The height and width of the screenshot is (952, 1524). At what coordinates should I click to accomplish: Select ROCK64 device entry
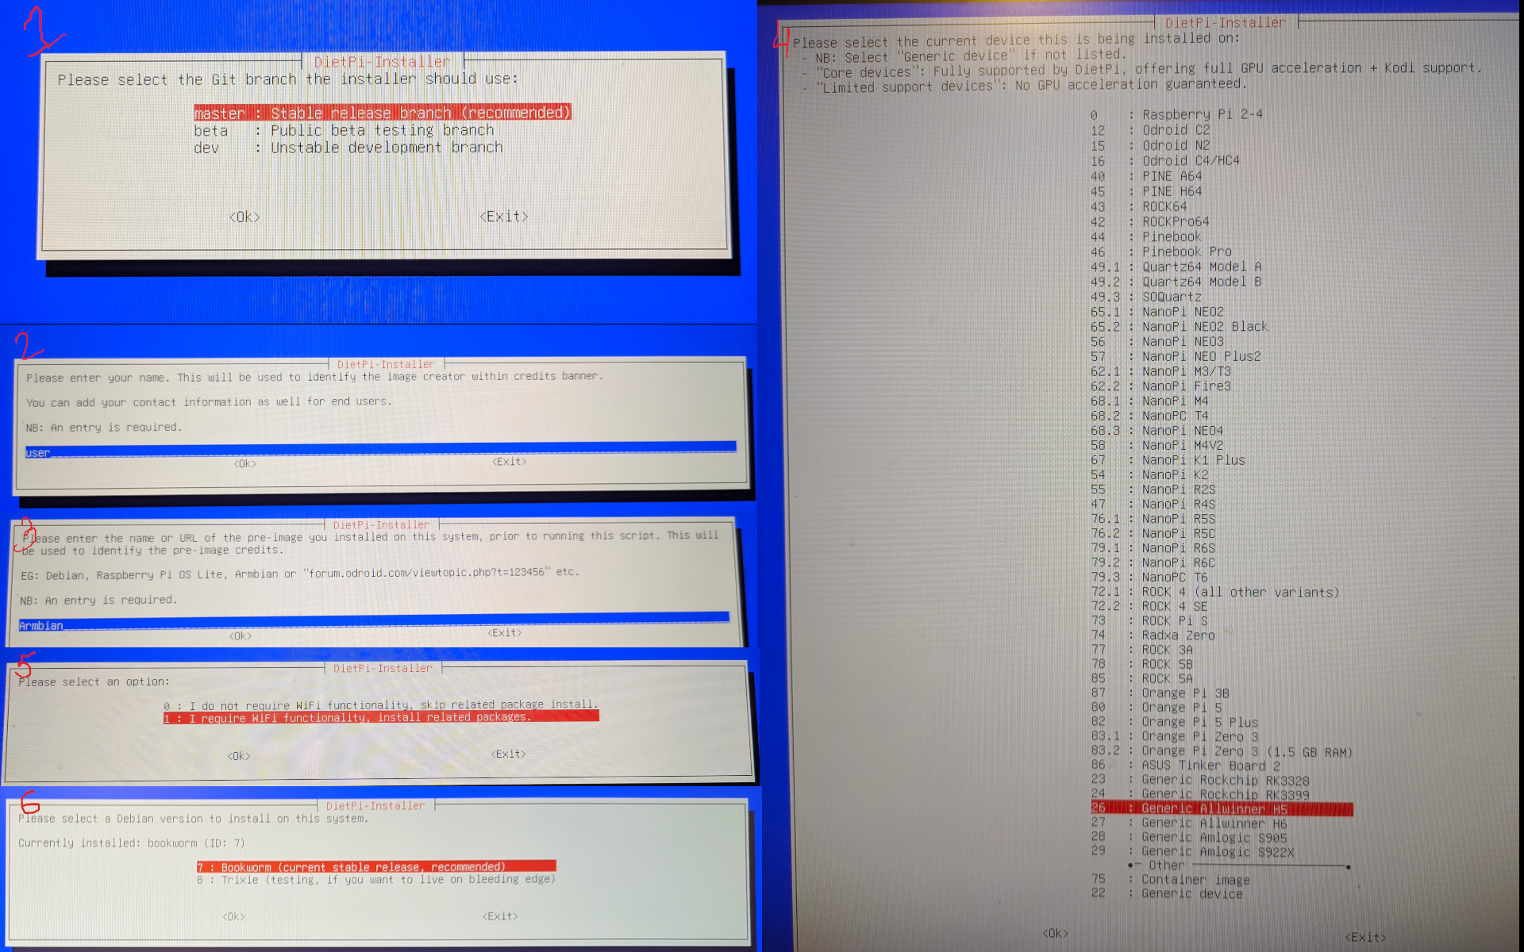(x=1139, y=206)
